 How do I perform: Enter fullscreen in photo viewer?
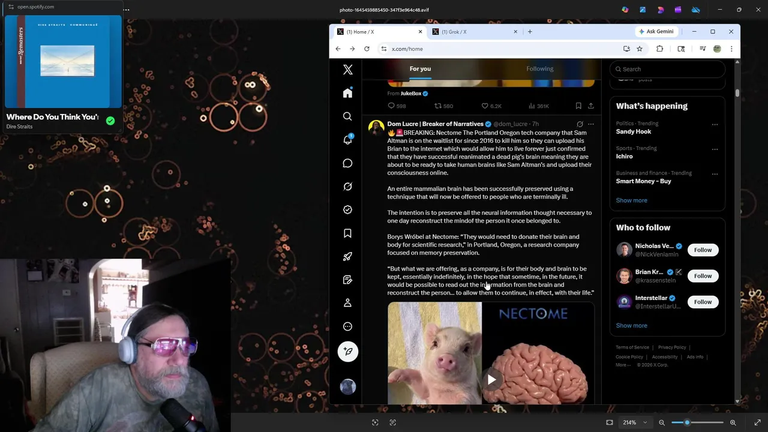pos(757,422)
